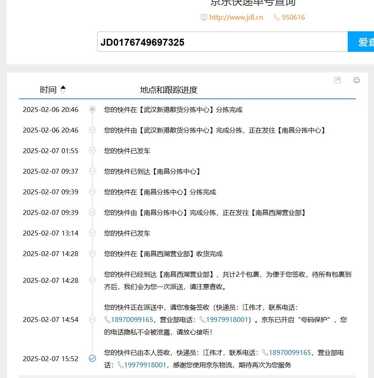The image size is (374, 378).
Task: Select the 2025-02-07 15:52 timestamp
Action: [51, 359]
